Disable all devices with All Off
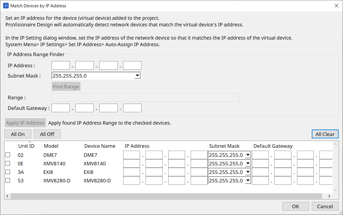The height and width of the screenshot is (215, 343). [47, 134]
